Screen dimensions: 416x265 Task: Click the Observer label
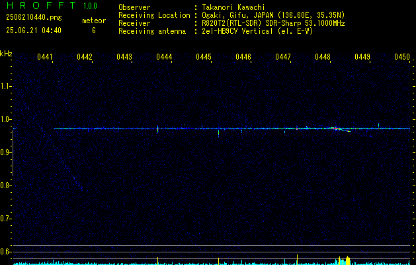[134, 7]
